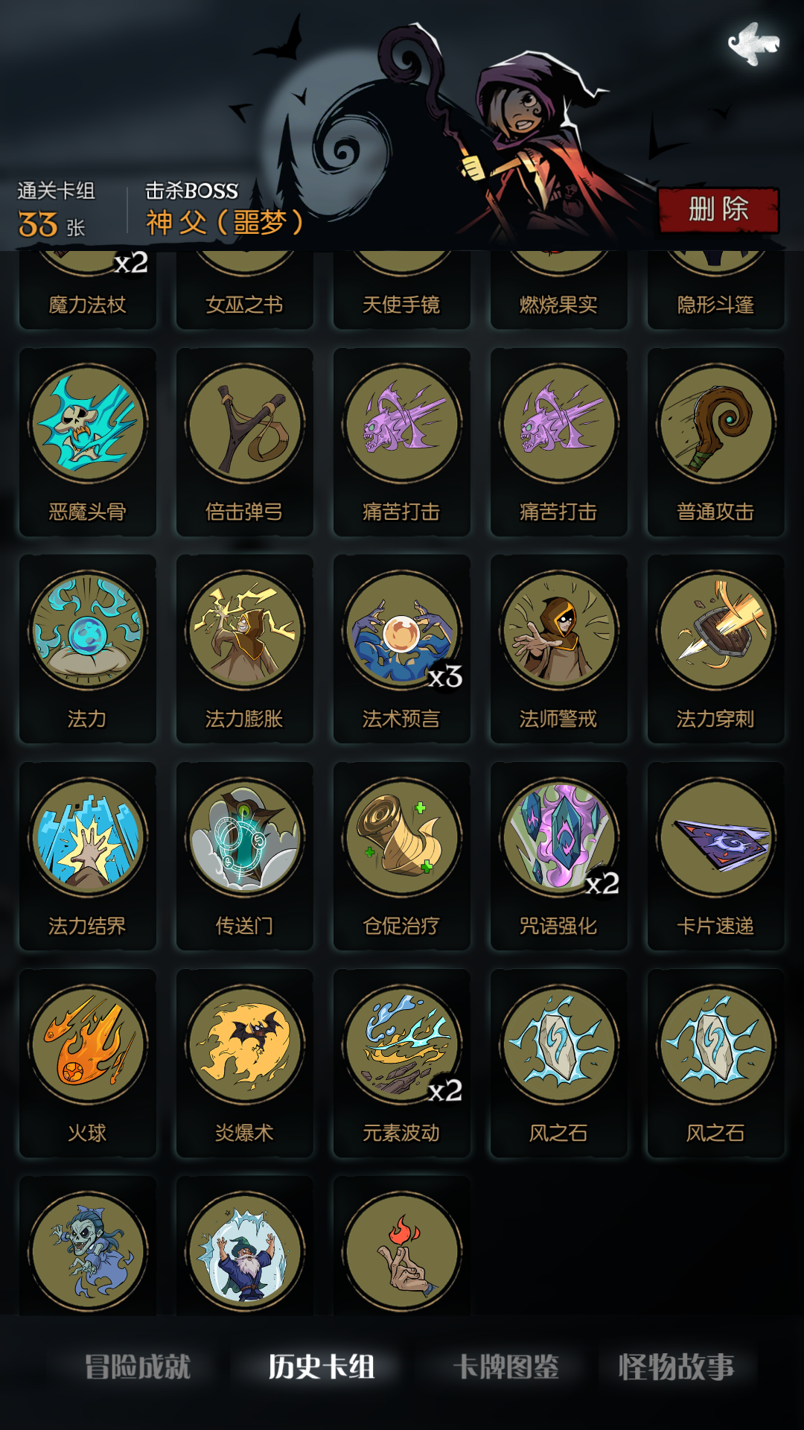
Task: Go to the 怪物故事 tab
Action: 676,1367
